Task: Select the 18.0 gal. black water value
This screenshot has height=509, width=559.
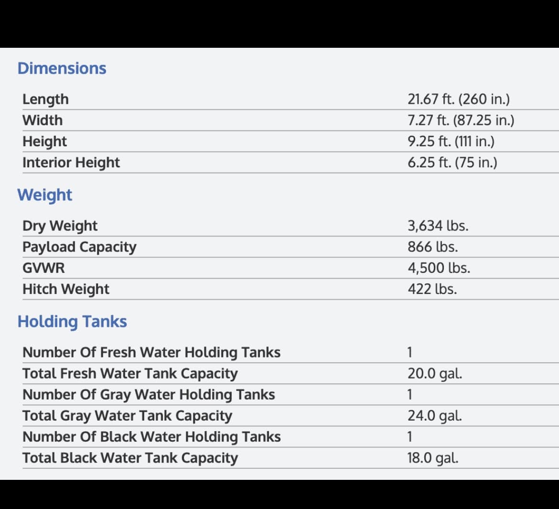Action: click(x=433, y=458)
